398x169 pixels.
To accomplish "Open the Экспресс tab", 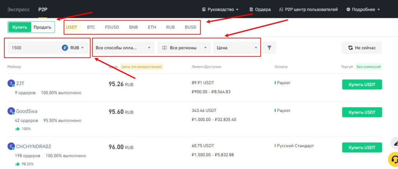I will (x=18, y=9).
